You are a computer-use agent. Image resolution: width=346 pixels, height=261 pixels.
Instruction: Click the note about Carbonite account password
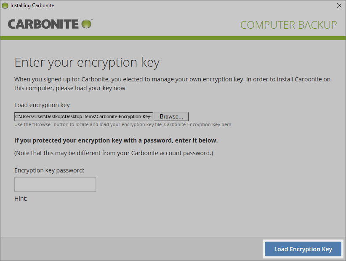coord(114,153)
